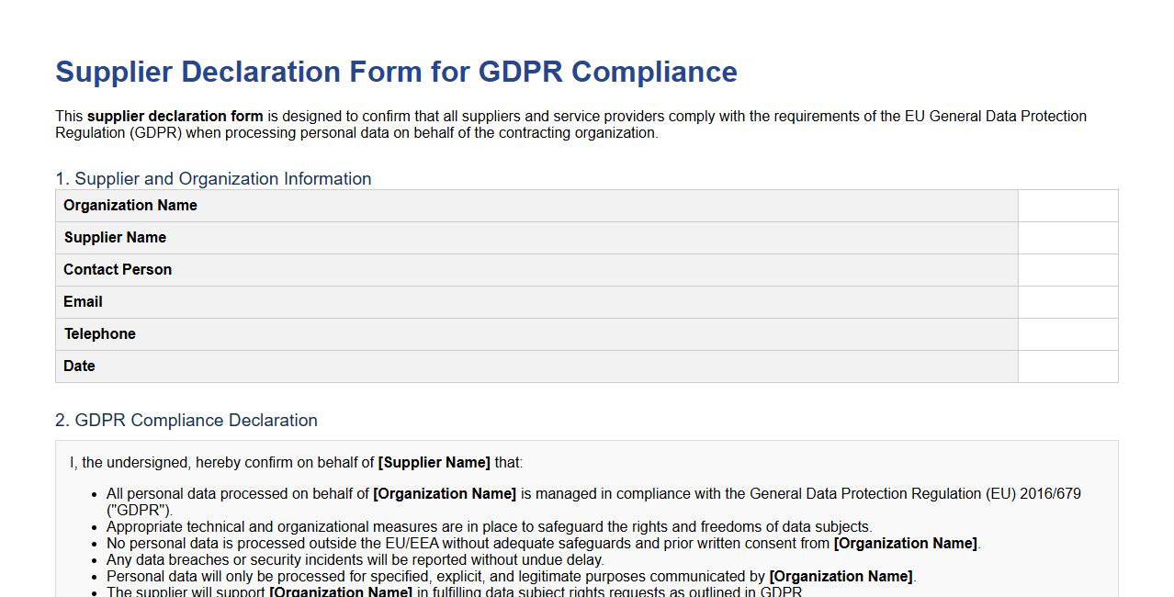Screen dimensions: 1174x597
Task: Click the Organization Name row label
Action: coord(130,205)
